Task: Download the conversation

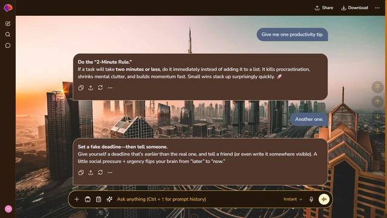Action: (x=355, y=8)
